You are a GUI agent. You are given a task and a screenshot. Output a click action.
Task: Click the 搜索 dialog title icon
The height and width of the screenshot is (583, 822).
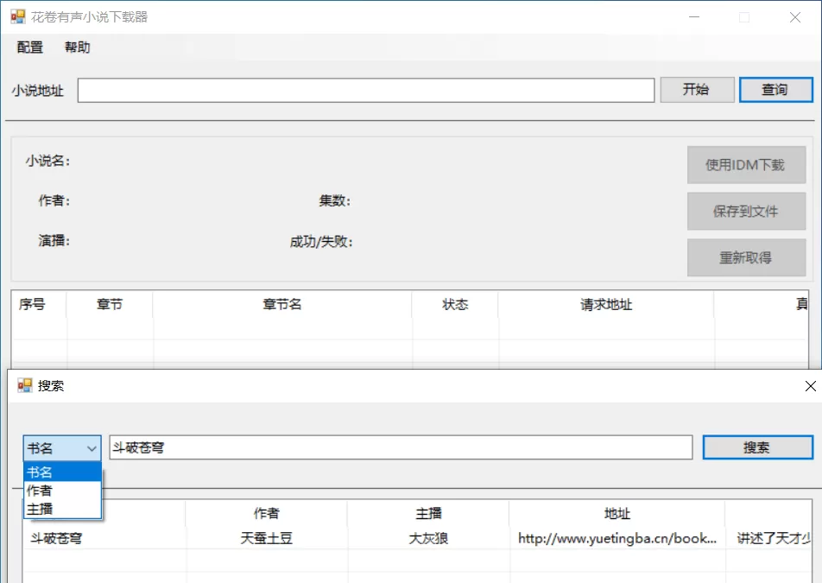tap(25, 385)
